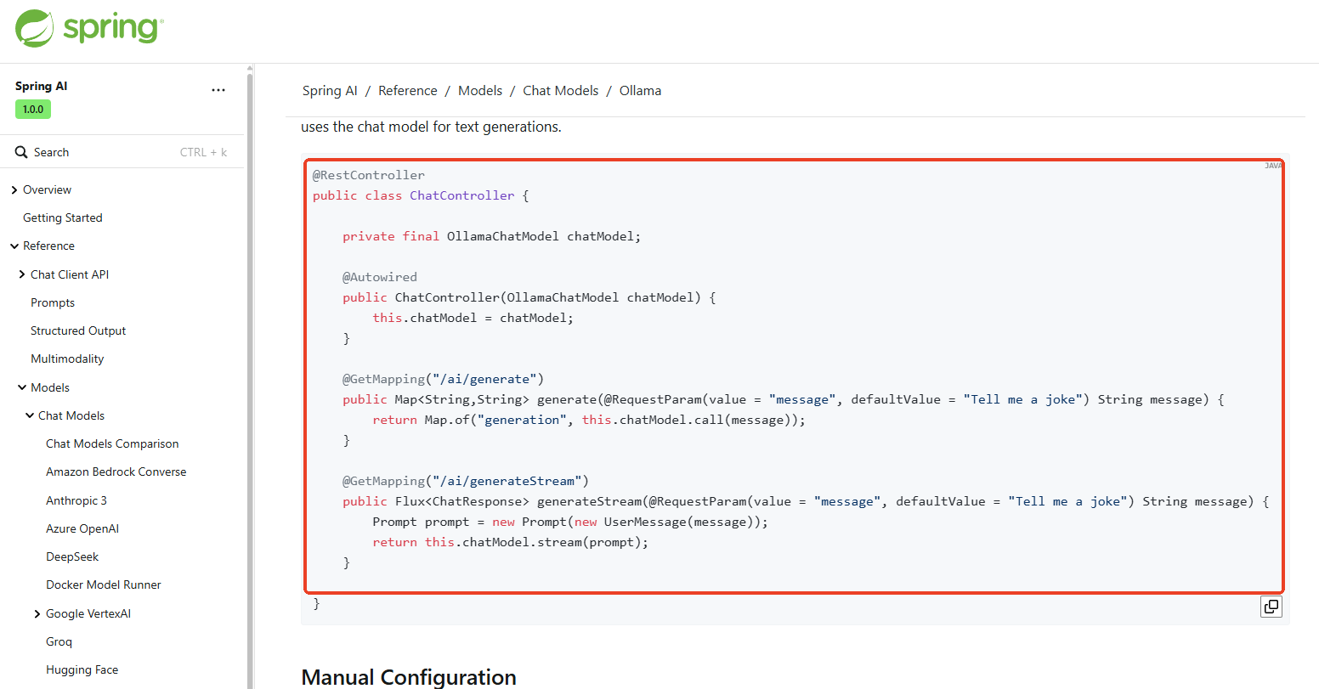Screen dimensions: 1319x689
Task: Click the @RestController annotation in the code
Action: click(x=369, y=175)
